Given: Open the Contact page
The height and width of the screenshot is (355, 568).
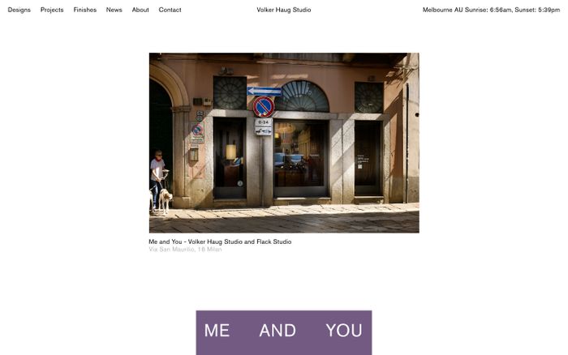Looking at the screenshot, I should 170,10.
